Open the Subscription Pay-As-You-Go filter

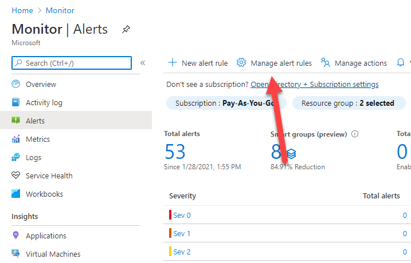coord(226,103)
